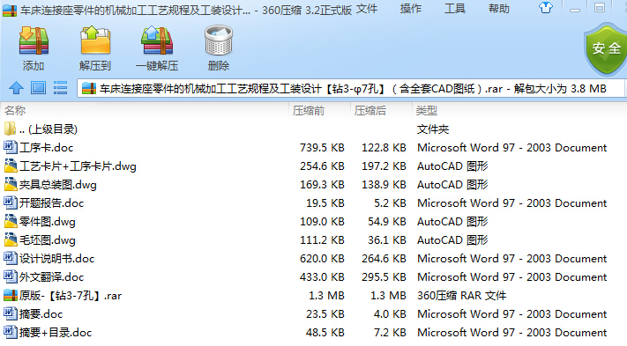Click the 删除 (Delete) trash icon
The height and width of the screenshot is (346, 627).
pyautogui.click(x=219, y=40)
